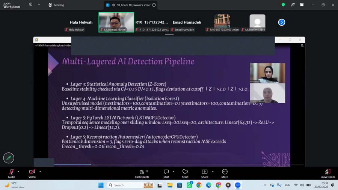This screenshot has width=338, height=190.
Task: Select R10 1571323463 Arian video tile
Action: pos(222,22)
